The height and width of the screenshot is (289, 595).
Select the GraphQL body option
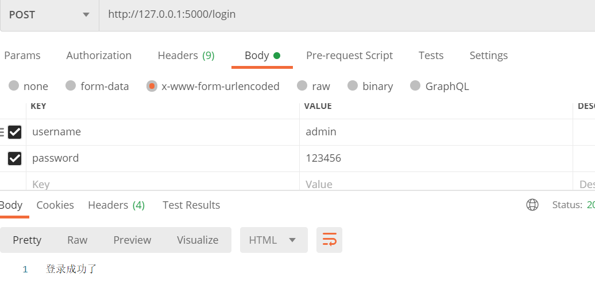point(415,86)
